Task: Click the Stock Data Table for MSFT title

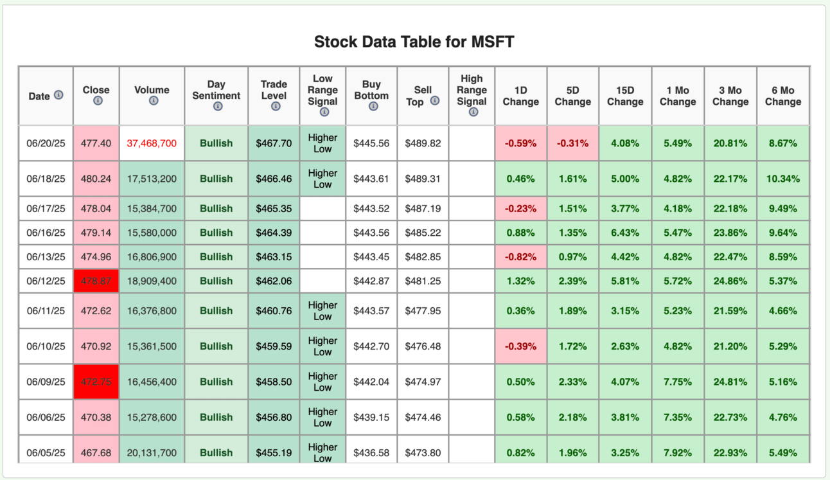Action: click(x=414, y=42)
